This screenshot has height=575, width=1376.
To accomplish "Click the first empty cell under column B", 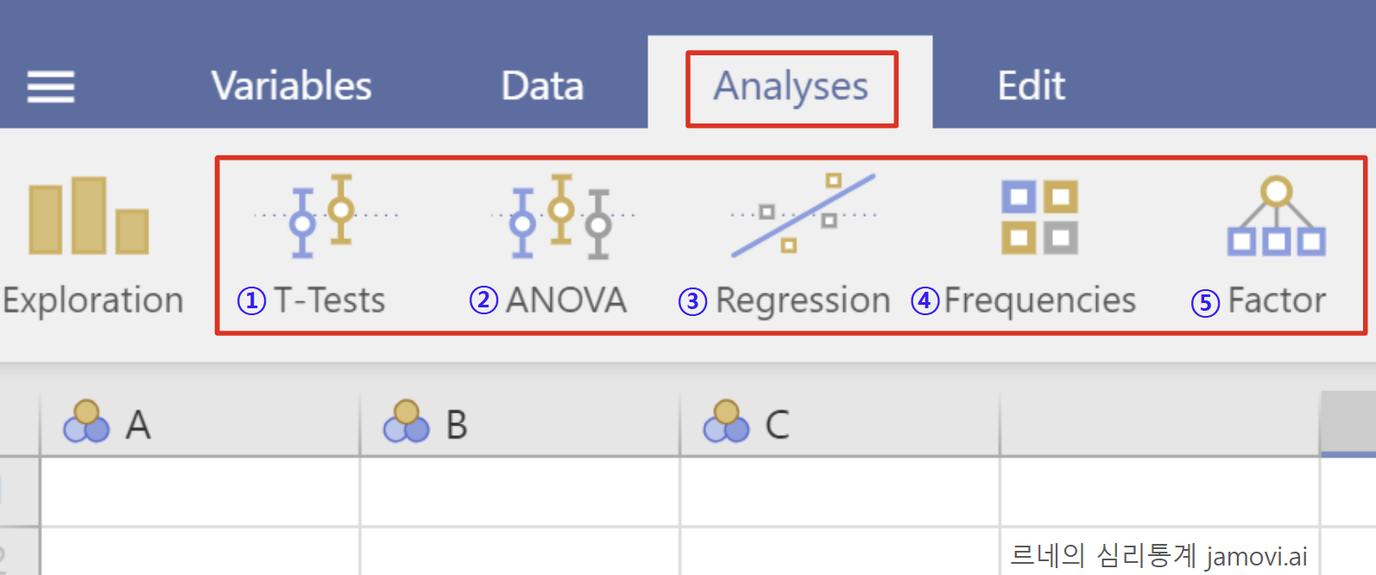I will tap(520, 491).
